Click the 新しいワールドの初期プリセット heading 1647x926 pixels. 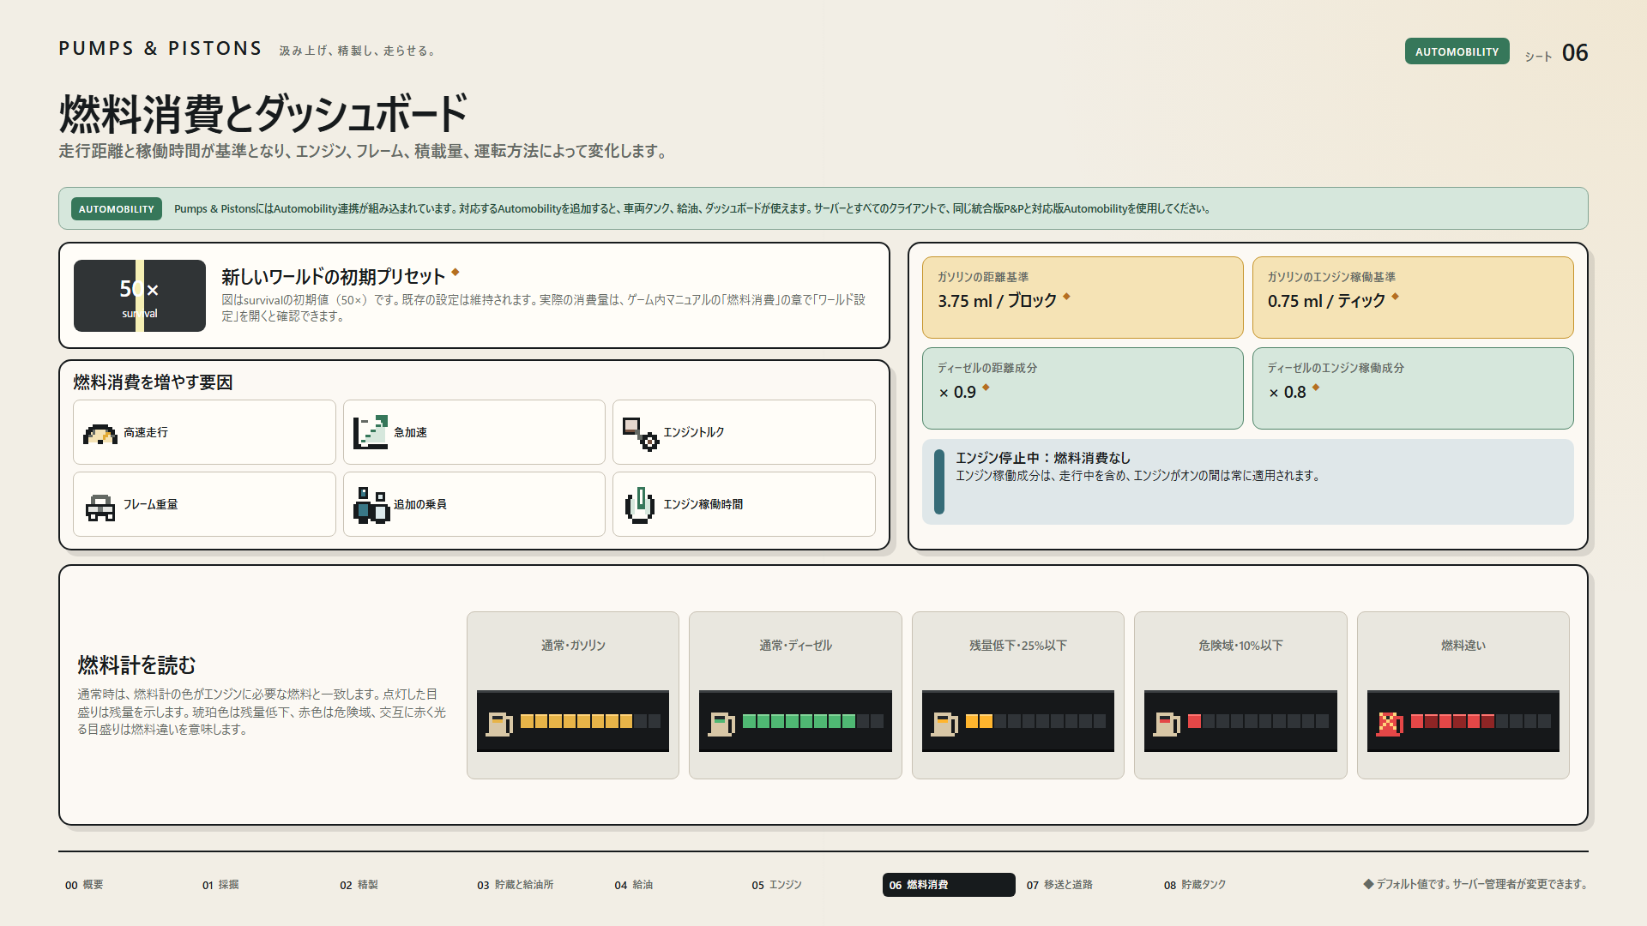(333, 277)
